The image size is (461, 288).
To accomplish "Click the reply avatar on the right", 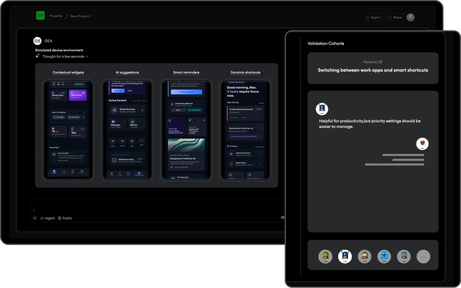I will coord(422,144).
